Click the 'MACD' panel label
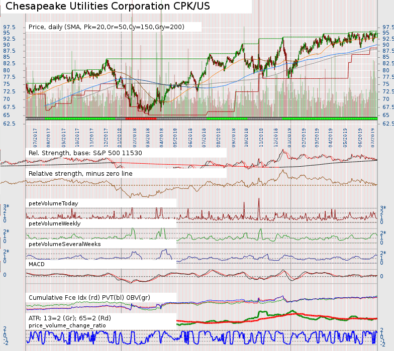The image size is (394, 351). pyautogui.click(x=36, y=264)
